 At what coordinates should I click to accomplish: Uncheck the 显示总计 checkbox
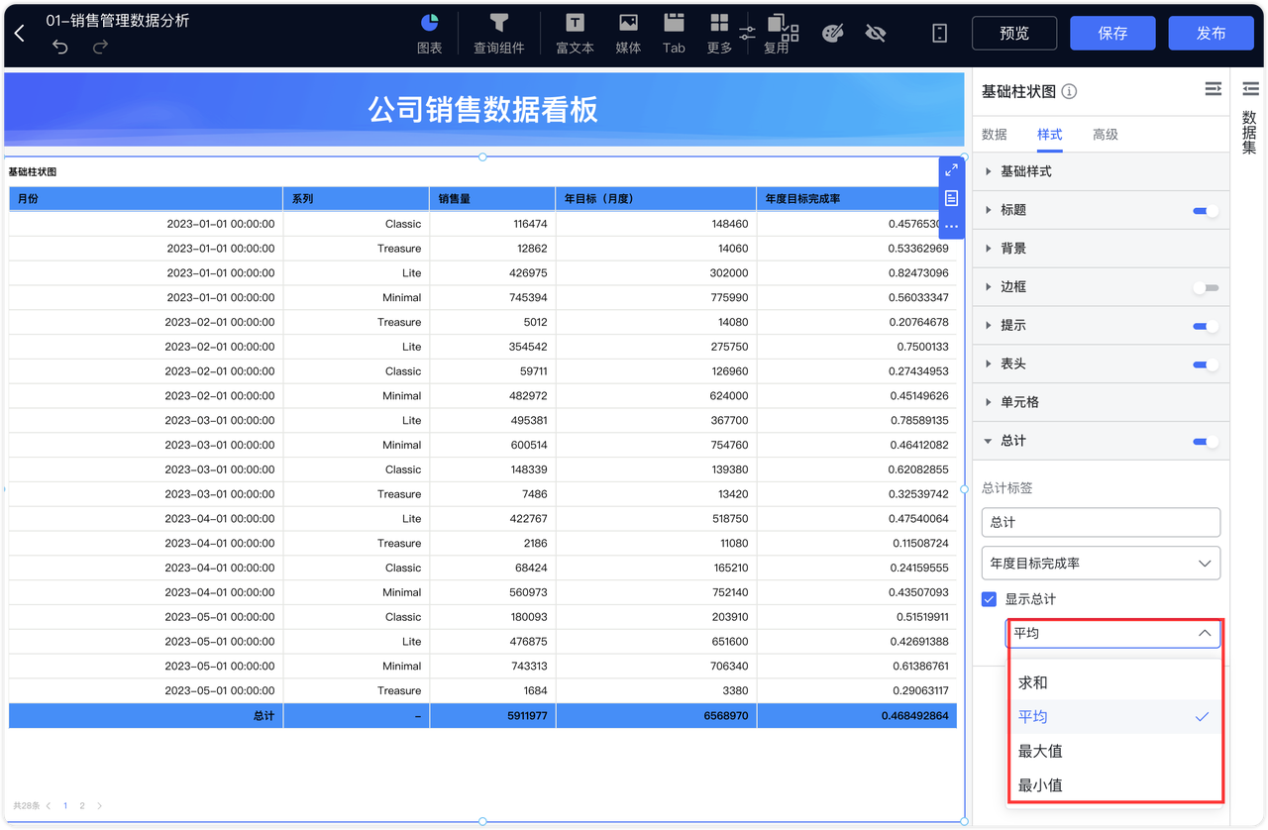(989, 599)
